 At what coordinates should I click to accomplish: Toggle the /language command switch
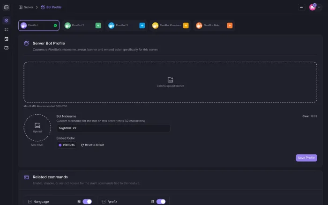tap(87, 201)
